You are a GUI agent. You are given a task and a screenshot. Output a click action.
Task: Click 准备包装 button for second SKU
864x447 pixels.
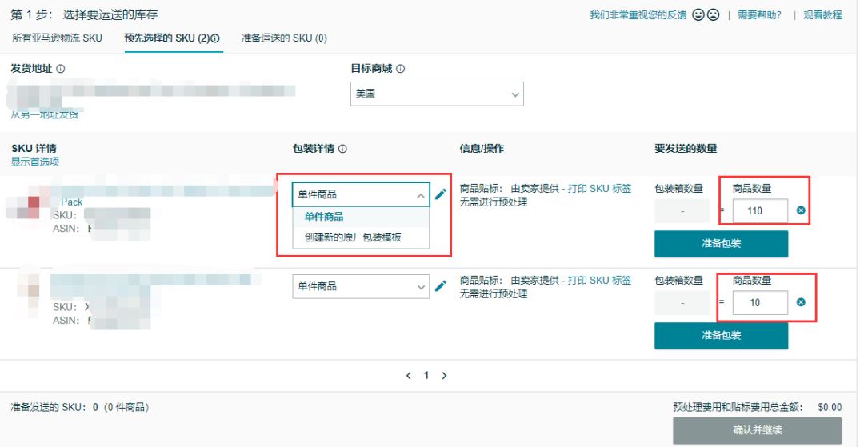coord(722,336)
